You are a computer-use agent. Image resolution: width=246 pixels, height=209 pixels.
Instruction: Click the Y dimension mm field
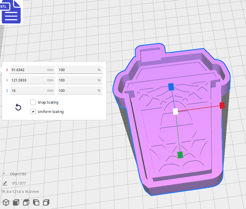pos(28,80)
